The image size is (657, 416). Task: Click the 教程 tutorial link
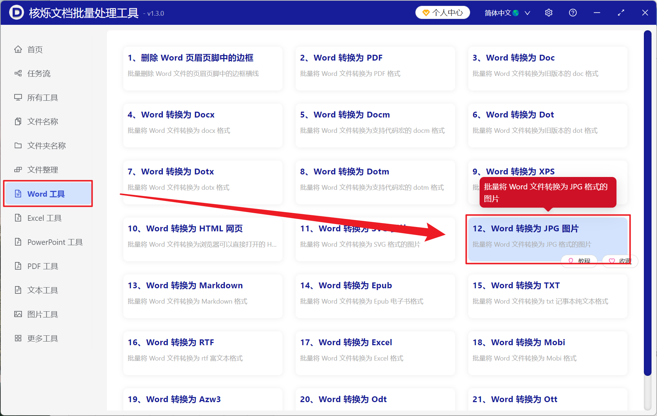(x=579, y=261)
